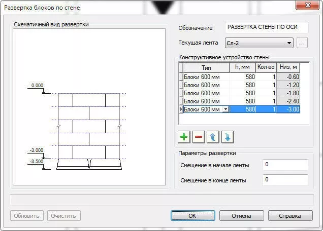Click the Смещение в конце ленты field
The width and height of the screenshot is (323, 231).
tap(285, 180)
